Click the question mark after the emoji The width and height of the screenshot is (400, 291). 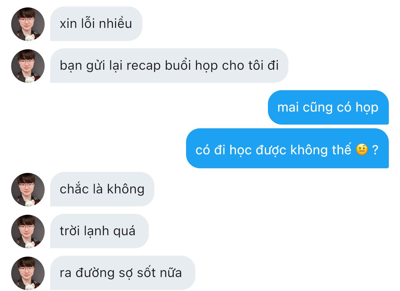(x=375, y=150)
